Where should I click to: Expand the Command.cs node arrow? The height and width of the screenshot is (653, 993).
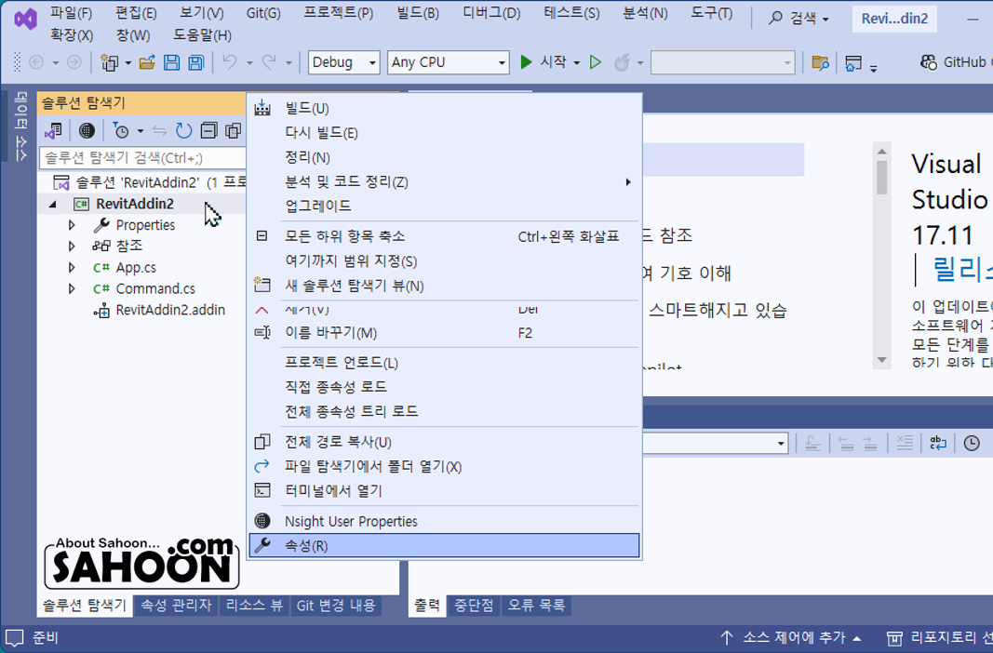[x=72, y=288]
